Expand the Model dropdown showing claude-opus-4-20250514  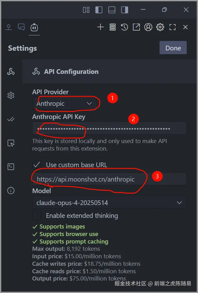point(109,203)
